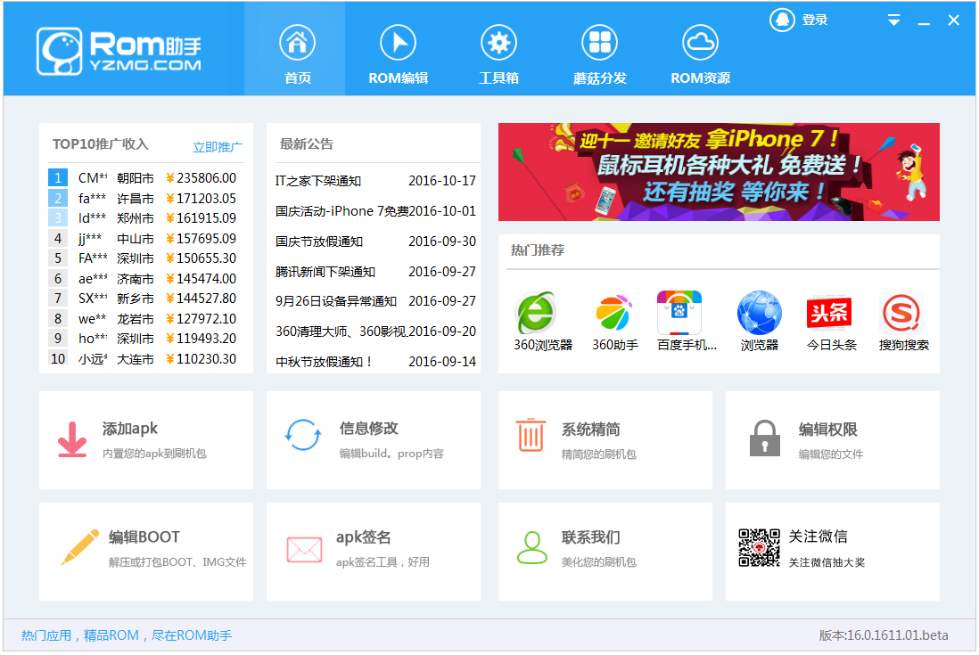Image resolution: width=979 pixels, height=655 pixels.
Task: Click the 系统精简 trash can icon
Action: coord(531,435)
